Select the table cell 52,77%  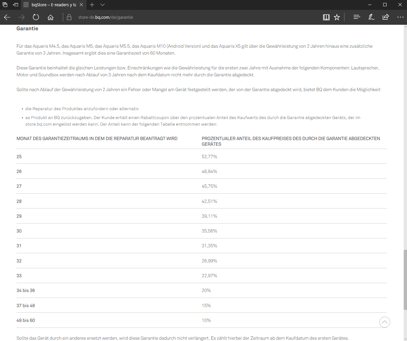[x=209, y=157]
